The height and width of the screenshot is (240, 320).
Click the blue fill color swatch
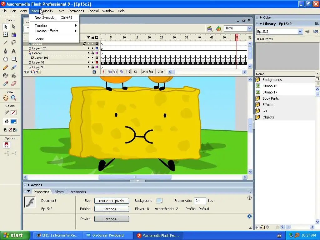(x=13, y=122)
